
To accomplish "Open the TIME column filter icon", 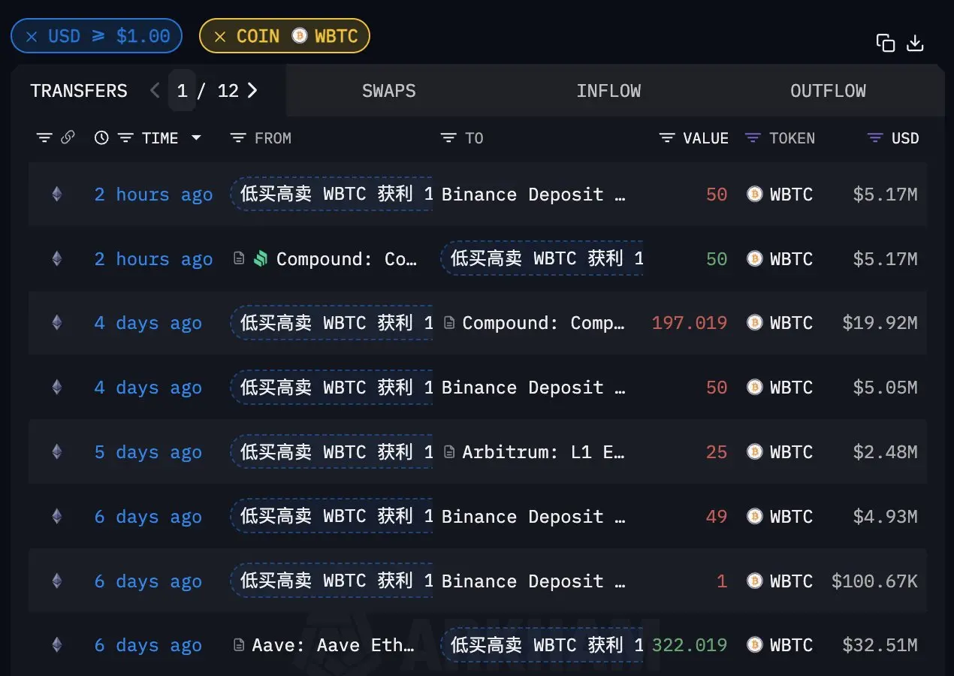I will click(125, 137).
